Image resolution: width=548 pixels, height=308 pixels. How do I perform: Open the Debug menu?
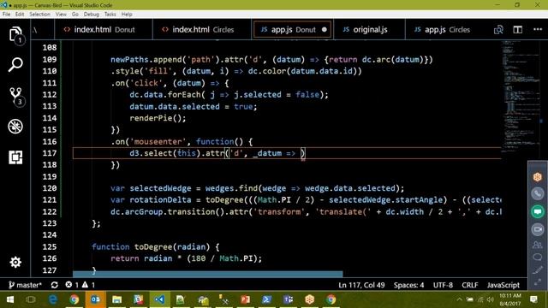tap(92, 15)
